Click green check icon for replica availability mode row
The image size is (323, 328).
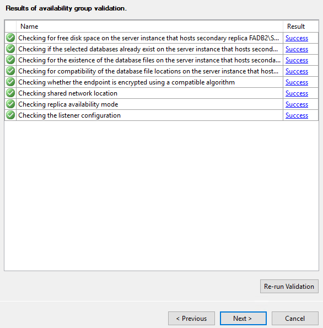click(10, 104)
